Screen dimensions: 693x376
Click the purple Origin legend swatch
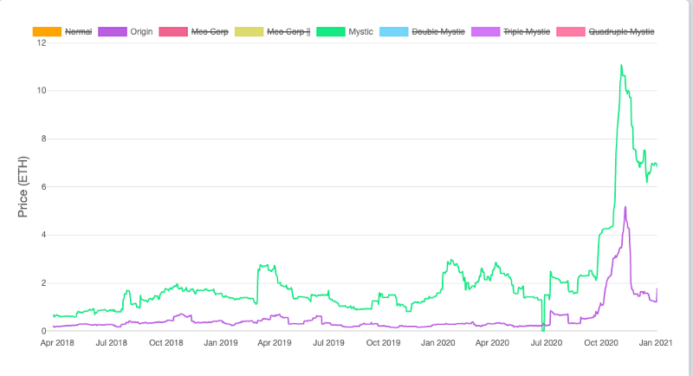point(113,31)
